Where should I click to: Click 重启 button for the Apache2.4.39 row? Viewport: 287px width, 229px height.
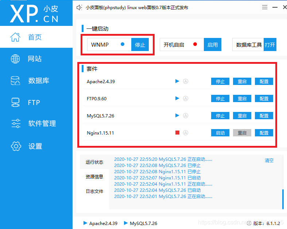click(x=242, y=81)
